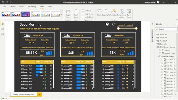
Task: Enable the Lock objects checkbox
Action: [83, 17]
